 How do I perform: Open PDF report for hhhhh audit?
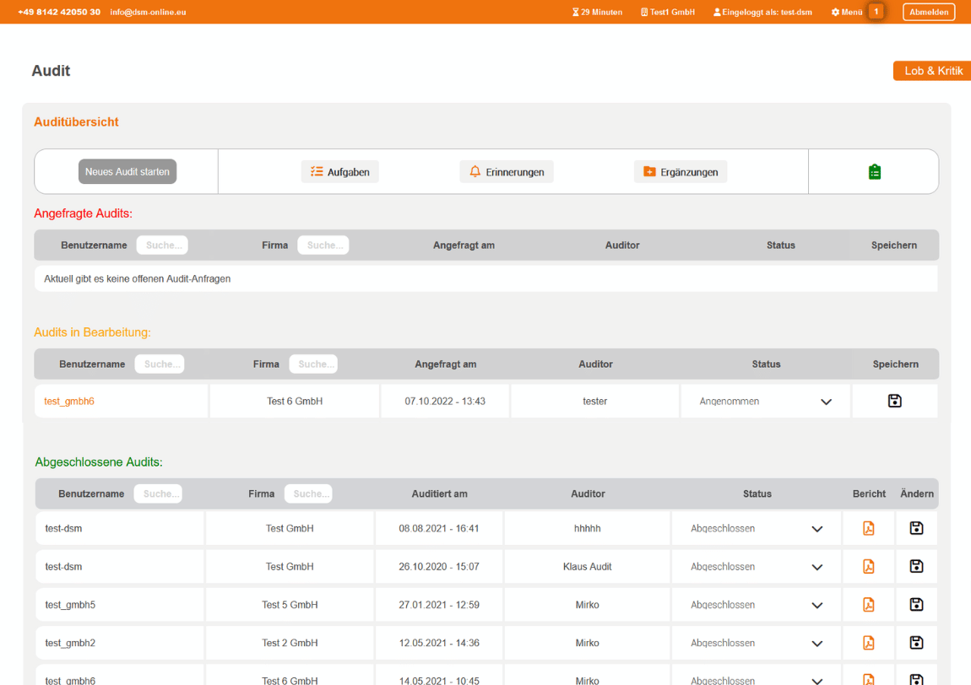click(x=868, y=529)
